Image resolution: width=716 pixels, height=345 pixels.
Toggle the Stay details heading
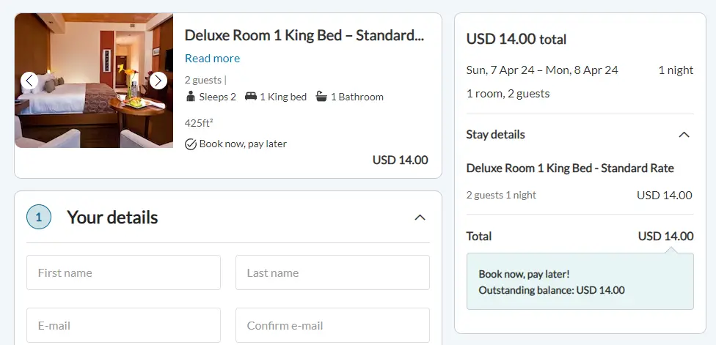pyautogui.click(x=495, y=135)
